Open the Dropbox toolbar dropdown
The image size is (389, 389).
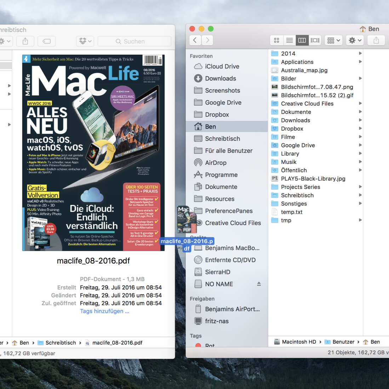[85, 41]
